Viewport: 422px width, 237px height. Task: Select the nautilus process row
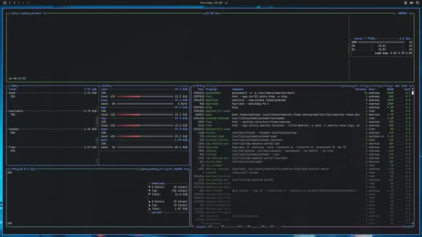point(301,100)
